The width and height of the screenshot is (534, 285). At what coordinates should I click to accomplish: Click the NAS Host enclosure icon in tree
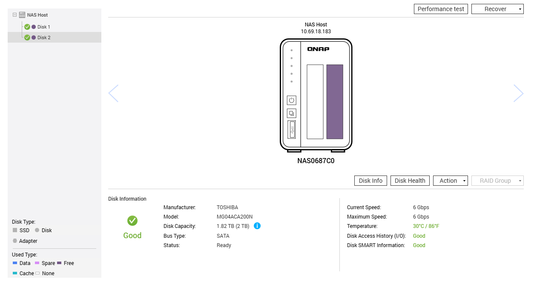[x=22, y=15]
